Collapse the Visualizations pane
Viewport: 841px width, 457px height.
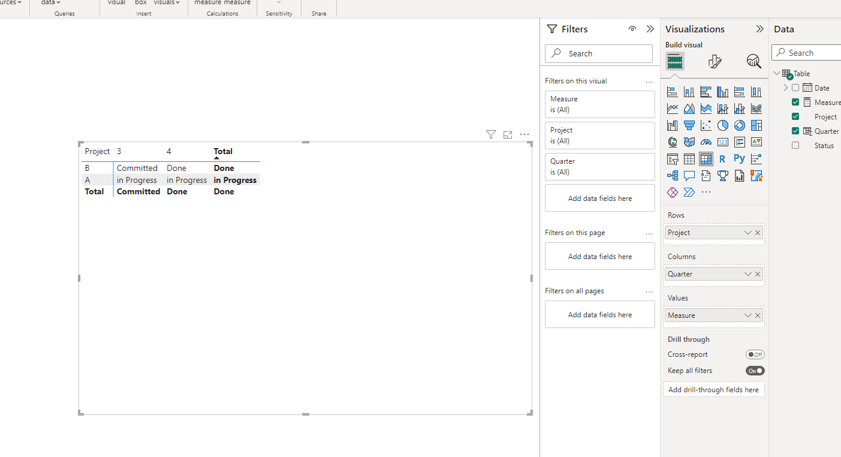coord(759,29)
